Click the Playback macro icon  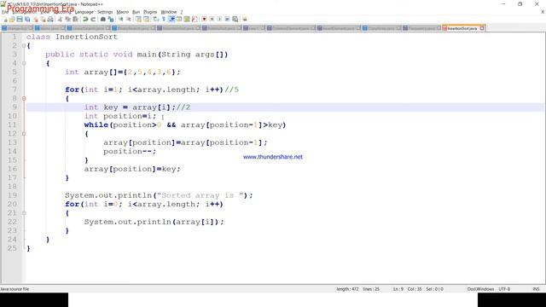point(219,19)
